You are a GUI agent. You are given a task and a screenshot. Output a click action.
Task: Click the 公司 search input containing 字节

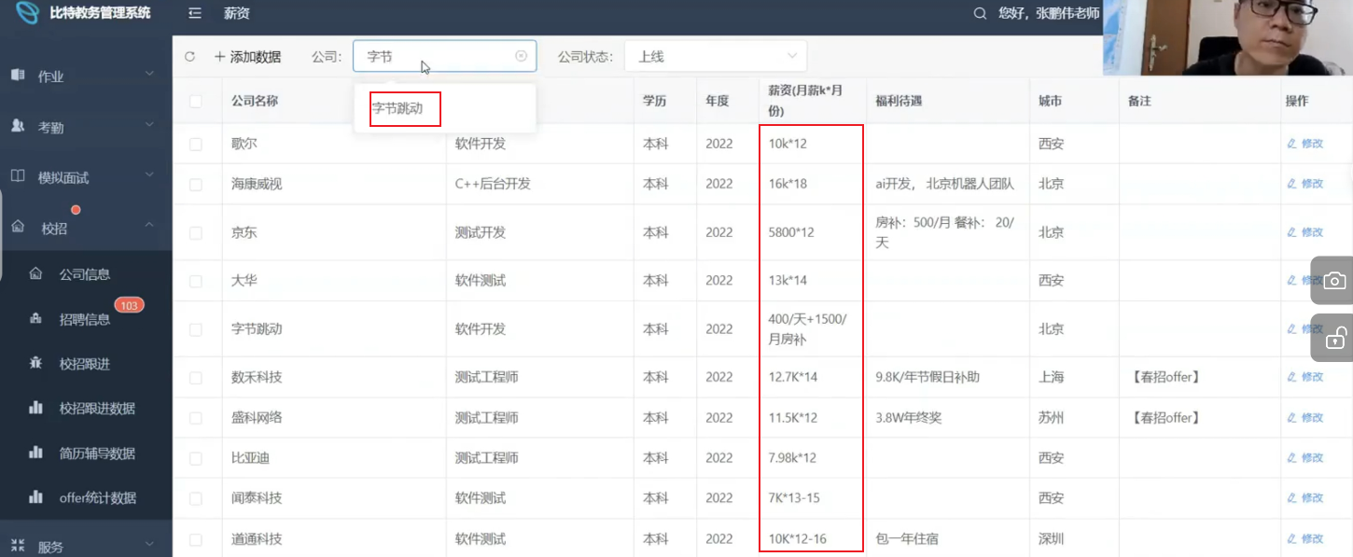(x=444, y=56)
